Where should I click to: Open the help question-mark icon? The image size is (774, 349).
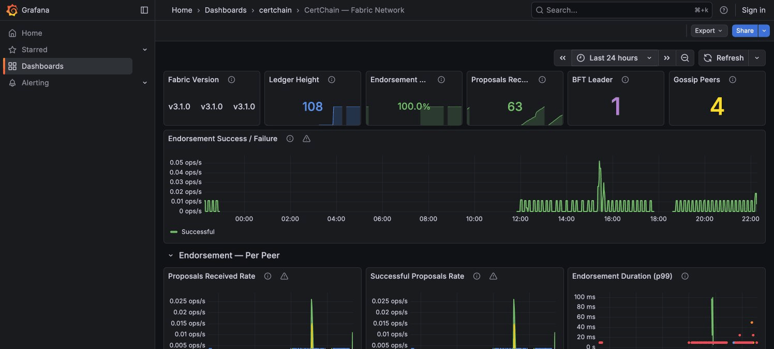click(x=724, y=10)
